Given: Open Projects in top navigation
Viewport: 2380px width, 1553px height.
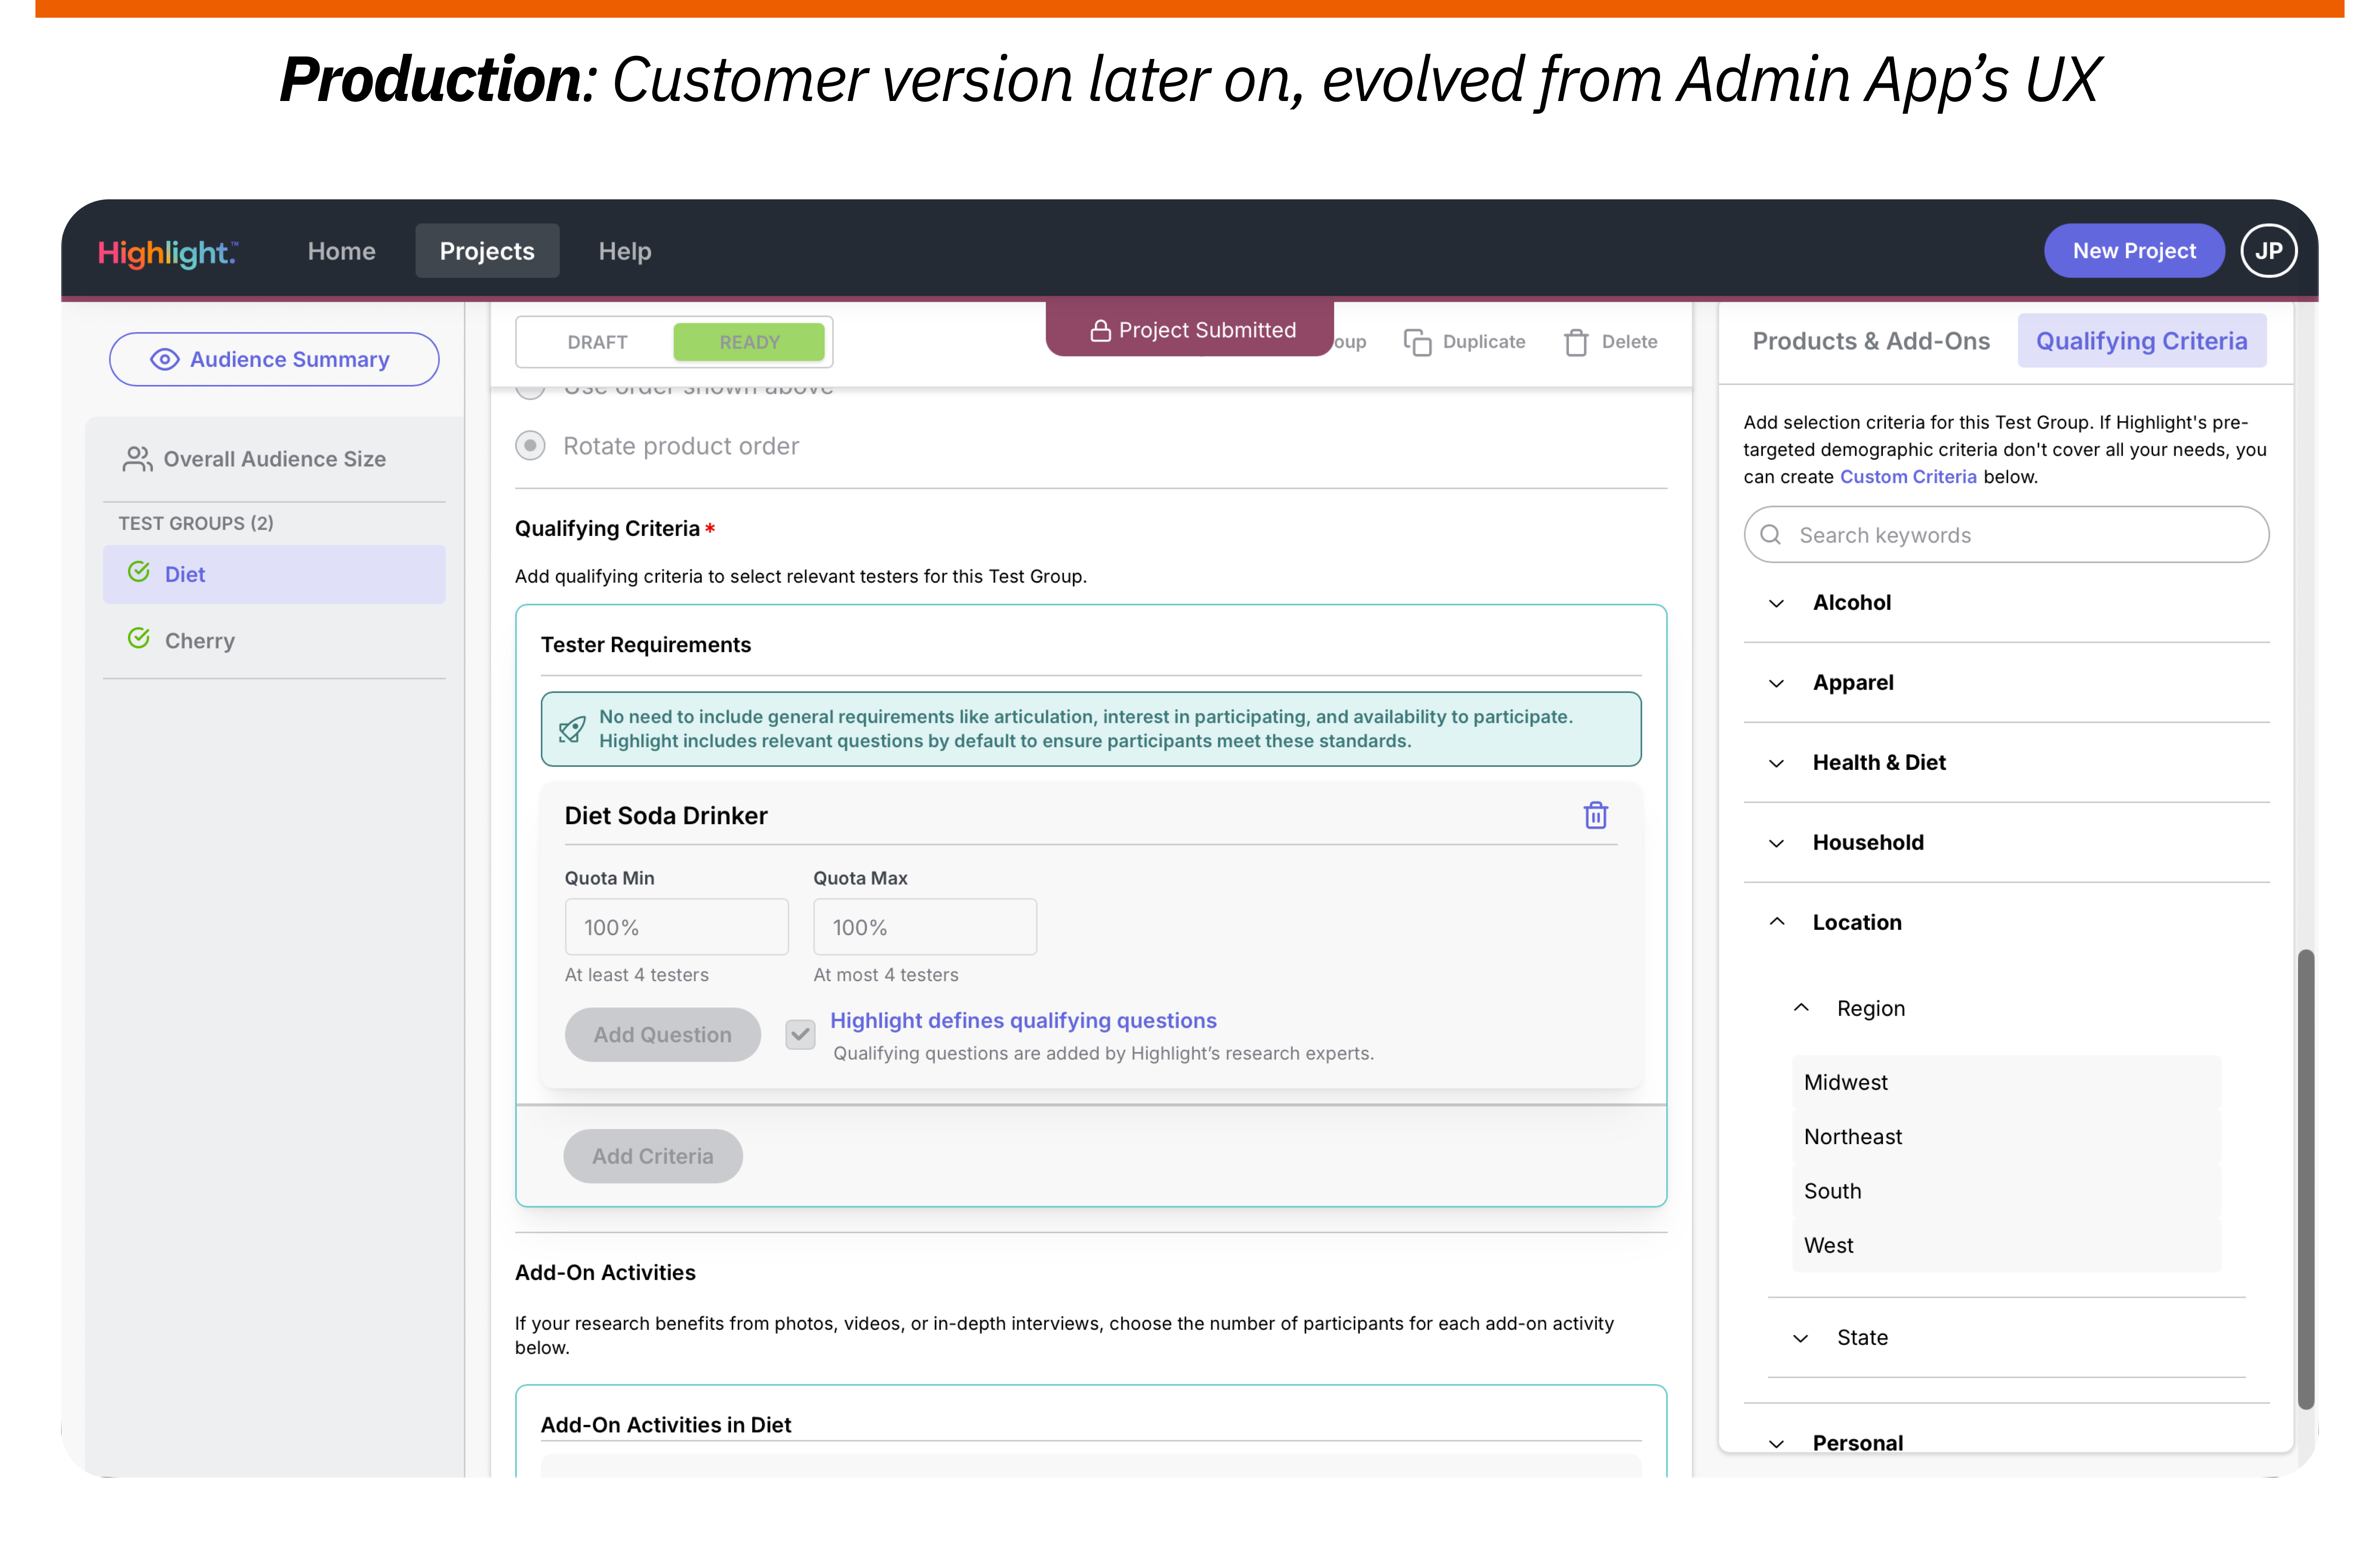Looking at the screenshot, I should pos(487,251).
